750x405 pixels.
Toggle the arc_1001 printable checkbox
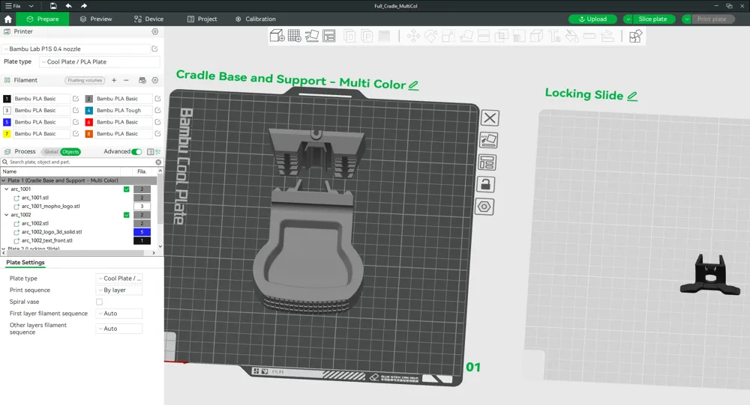[x=126, y=189]
